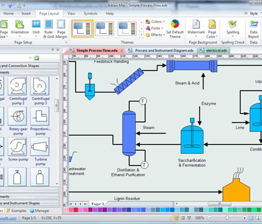This screenshot has height=224, width=262.
Task: Pick the Screw pump shape
Action: pos(18,150)
